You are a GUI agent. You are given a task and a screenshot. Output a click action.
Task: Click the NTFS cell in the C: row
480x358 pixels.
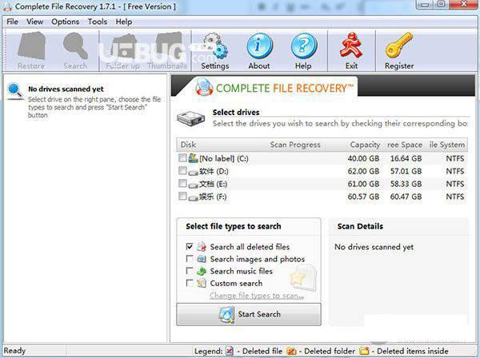click(455, 159)
